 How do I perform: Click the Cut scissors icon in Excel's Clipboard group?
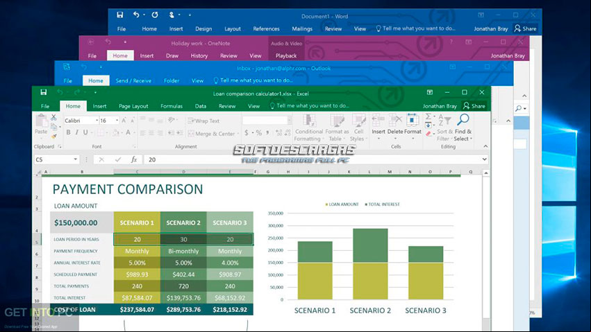click(x=53, y=118)
